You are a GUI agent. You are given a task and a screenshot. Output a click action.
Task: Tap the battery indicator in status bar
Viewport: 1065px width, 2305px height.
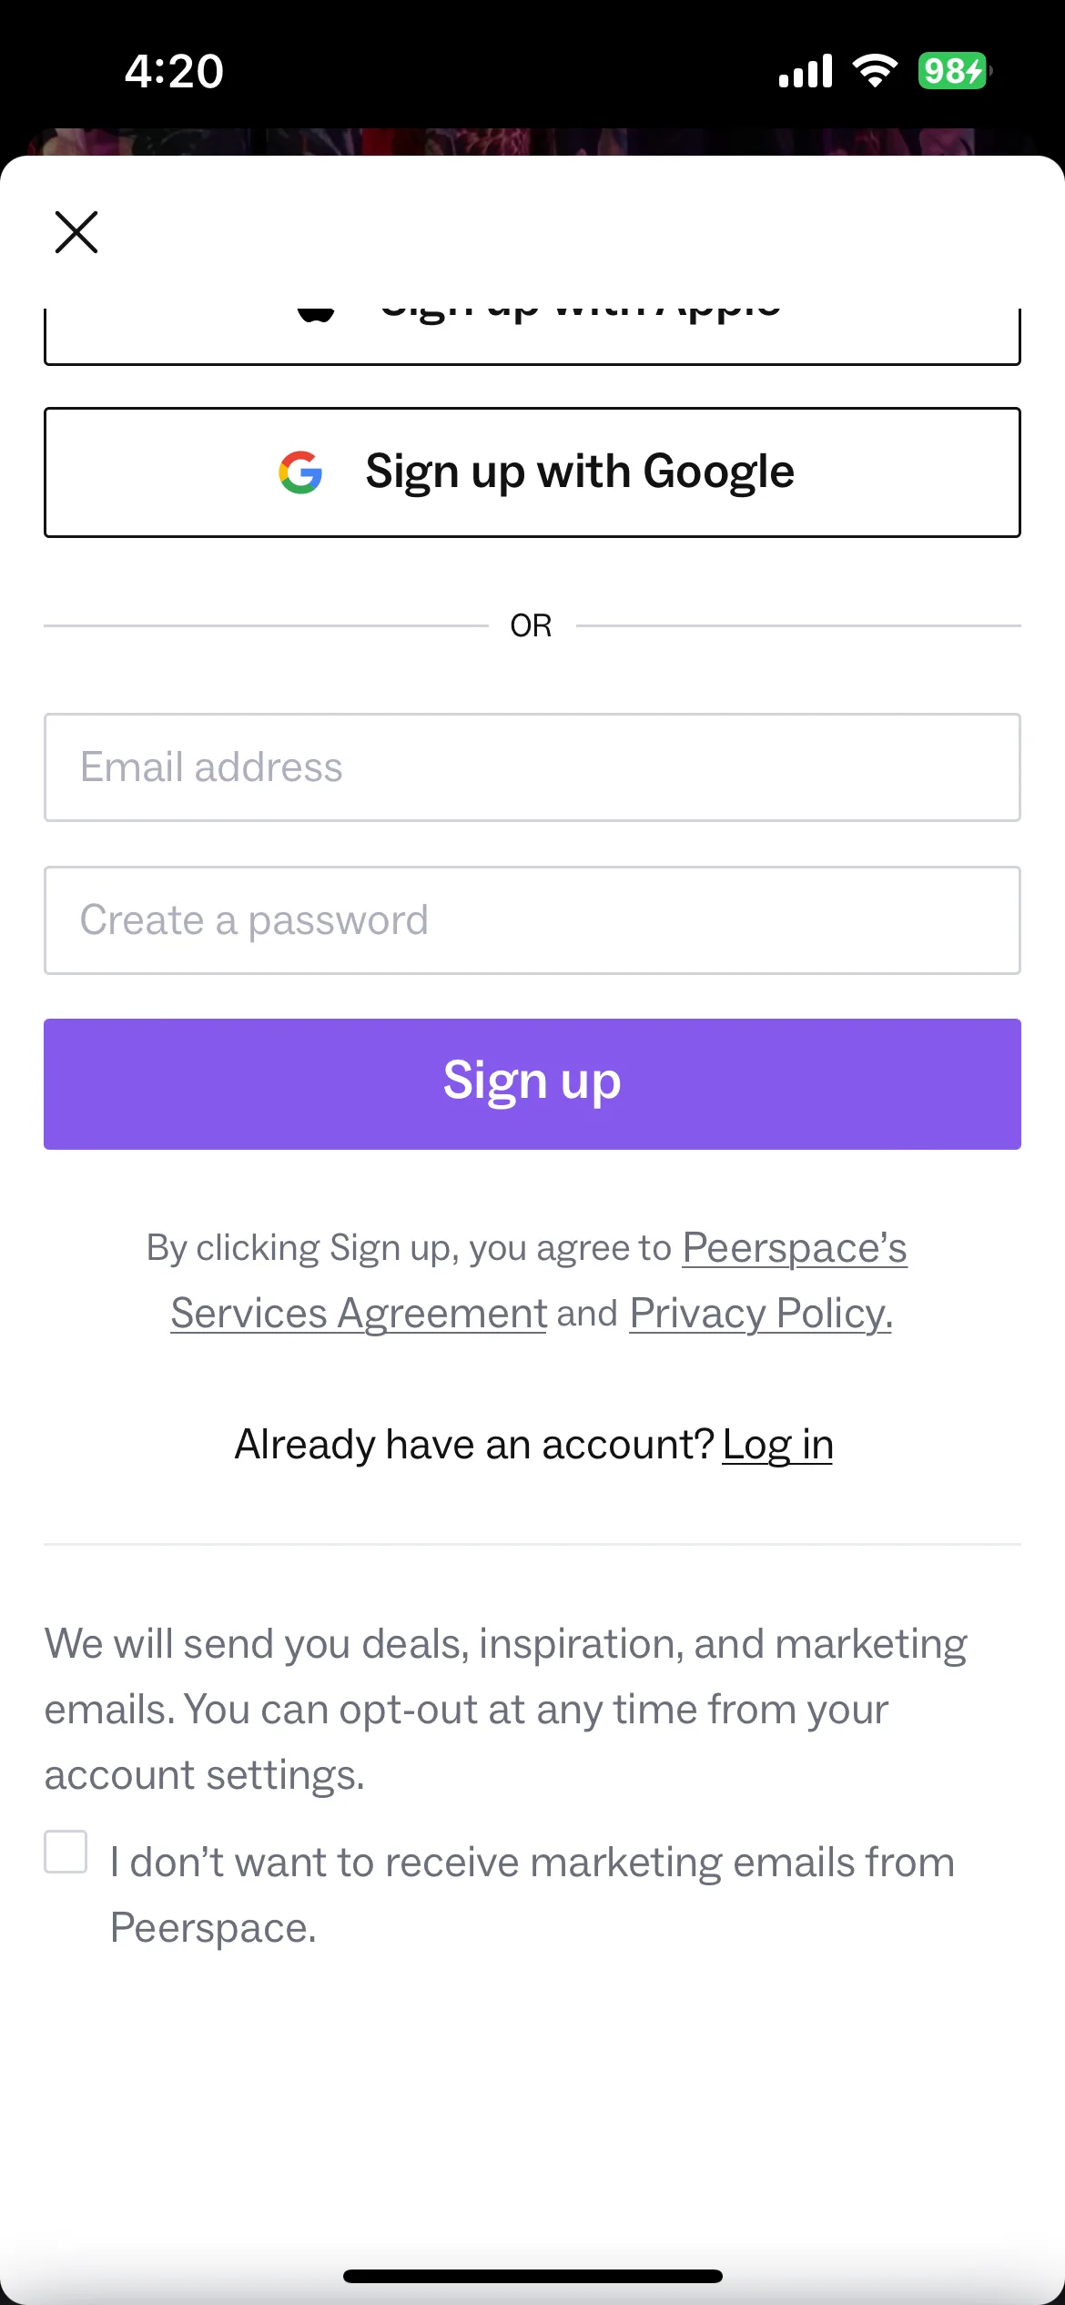(954, 71)
